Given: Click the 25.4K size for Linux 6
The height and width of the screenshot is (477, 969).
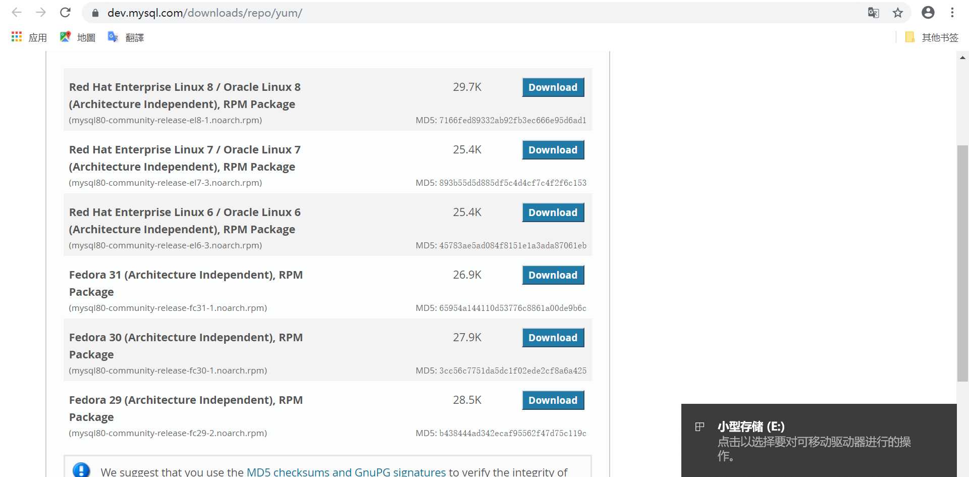Looking at the screenshot, I should click(x=467, y=213).
